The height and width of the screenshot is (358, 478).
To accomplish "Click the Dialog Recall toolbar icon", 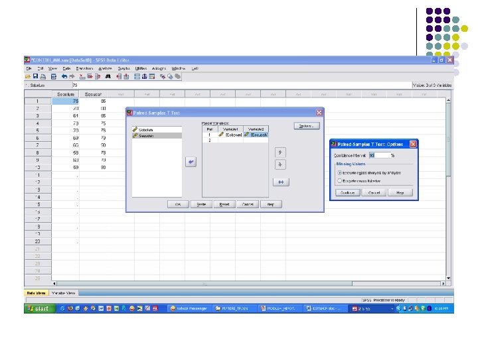I will pyautogui.click(x=54, y=76).
